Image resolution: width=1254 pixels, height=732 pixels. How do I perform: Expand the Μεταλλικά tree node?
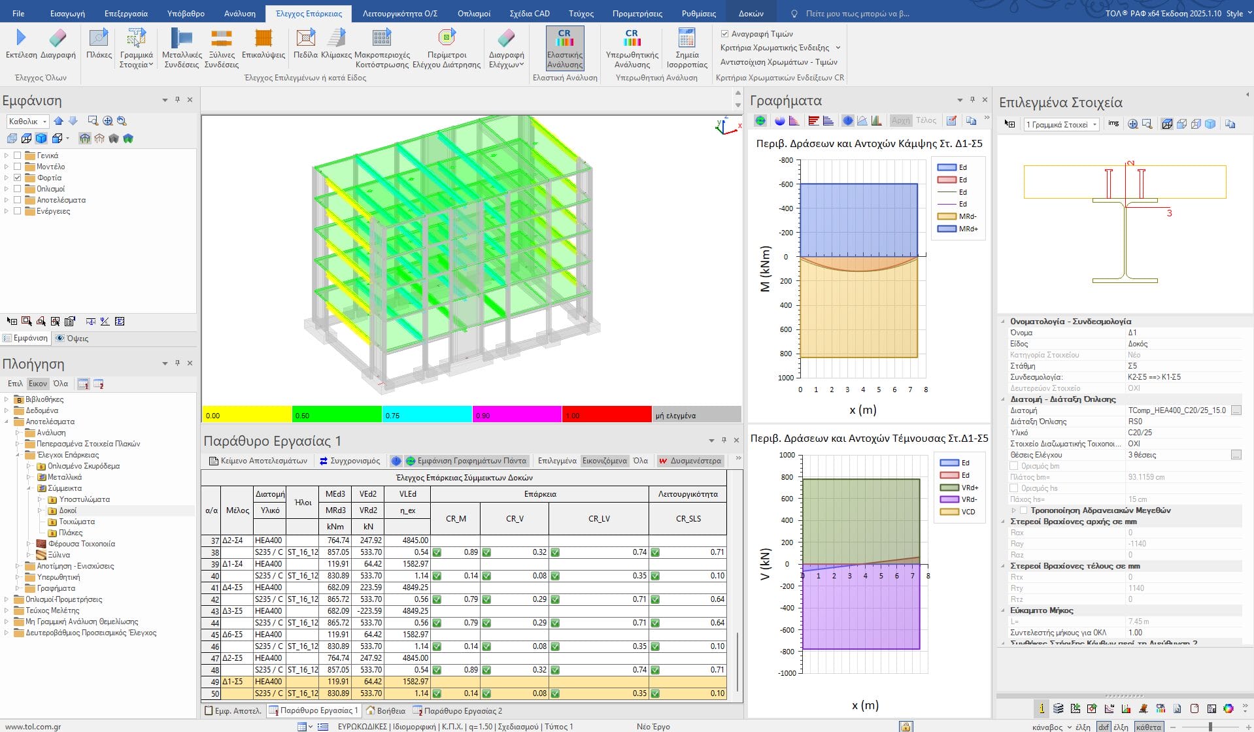click(x=29, y=477)
